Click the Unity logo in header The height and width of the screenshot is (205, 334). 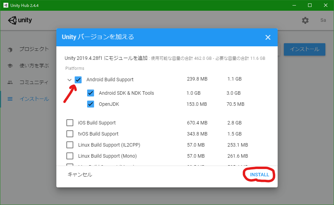click(20, 20)
